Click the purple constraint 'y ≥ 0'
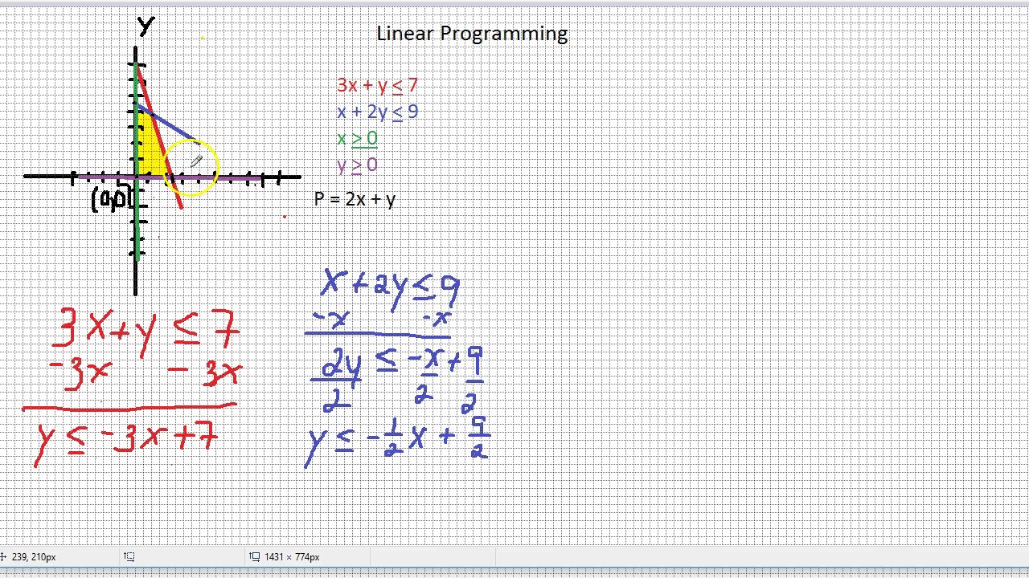The image size is (1029, 578). tap(357, 165)
